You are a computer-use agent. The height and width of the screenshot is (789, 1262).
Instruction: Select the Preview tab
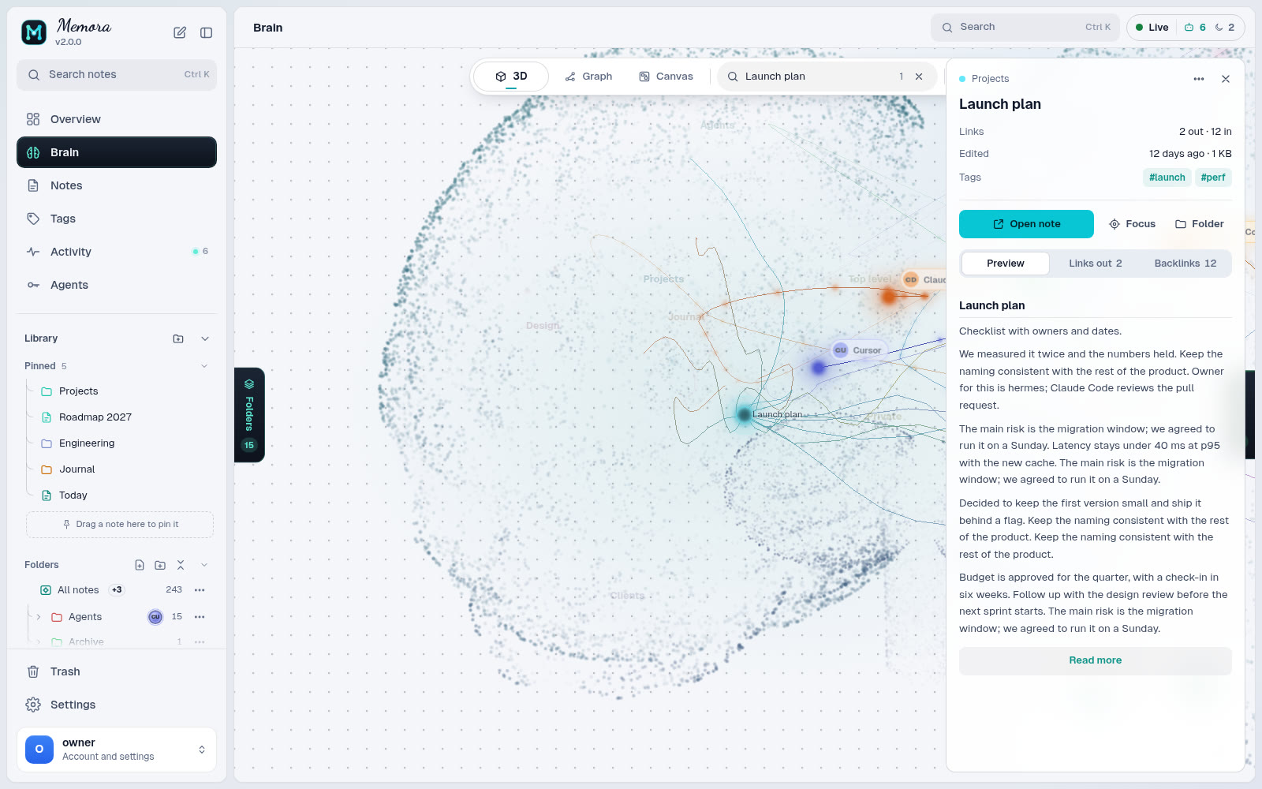[1006, 264]
